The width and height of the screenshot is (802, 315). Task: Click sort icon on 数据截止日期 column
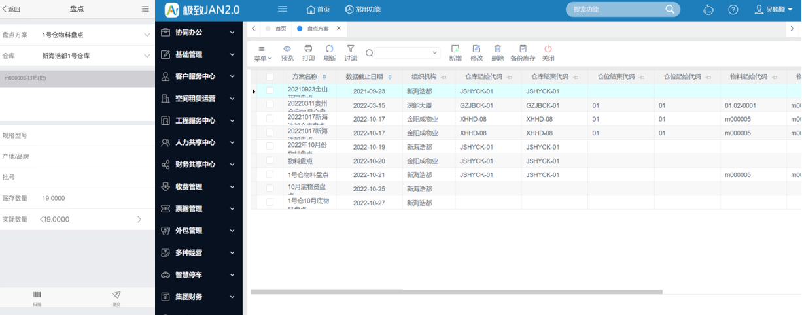click(x=390, y=76)
